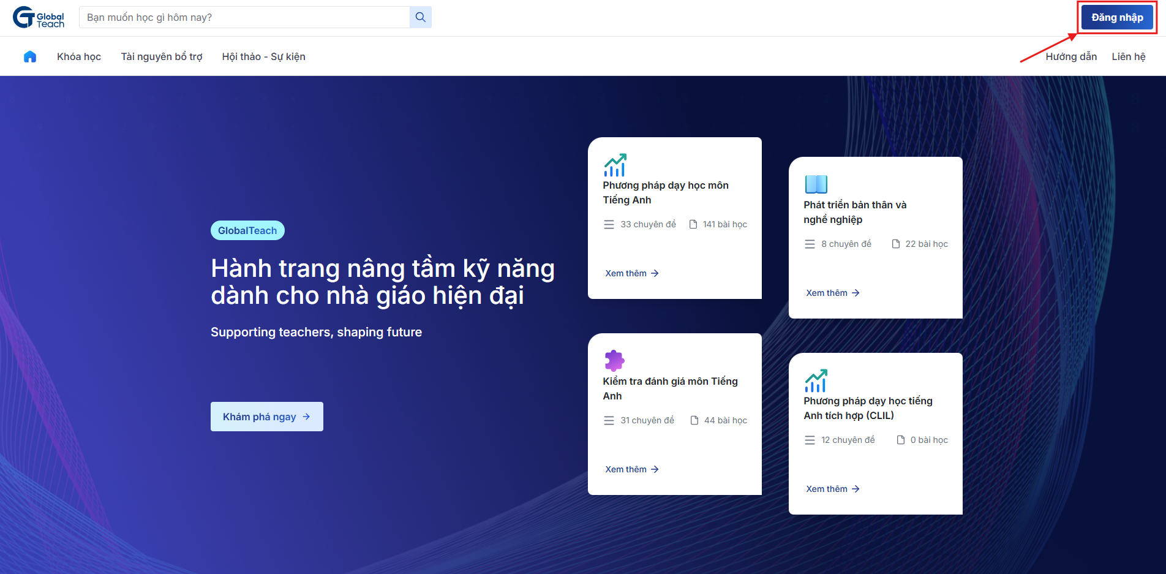Click the search magnifier icon
Screen dimensions: 1166x574
(x=420, y=17)
